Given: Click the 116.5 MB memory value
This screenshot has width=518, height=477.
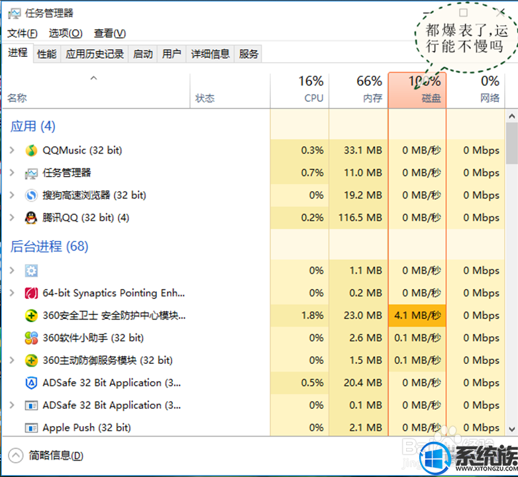Looking at the screenshot, I should (x=360, y=218).
